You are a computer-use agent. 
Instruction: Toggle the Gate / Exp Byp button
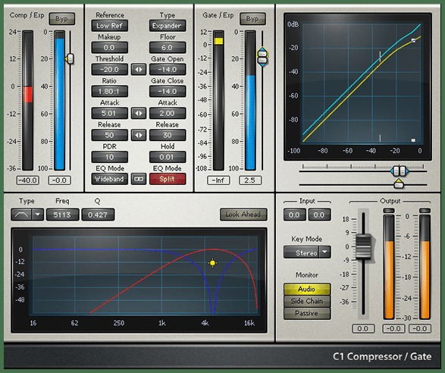click(x=252, y=19)
